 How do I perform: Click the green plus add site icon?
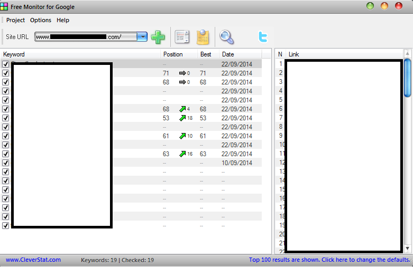[158, 37]
